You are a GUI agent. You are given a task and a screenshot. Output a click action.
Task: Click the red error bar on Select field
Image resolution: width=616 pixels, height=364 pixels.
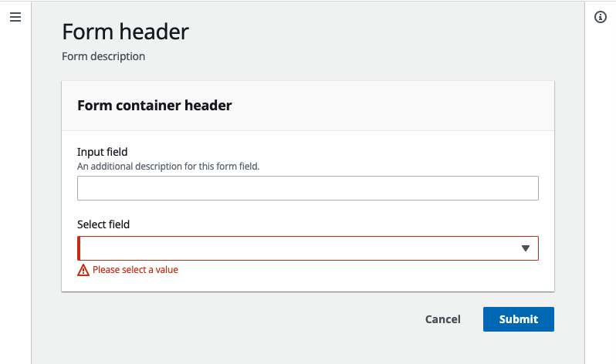(x=79, y=248)
